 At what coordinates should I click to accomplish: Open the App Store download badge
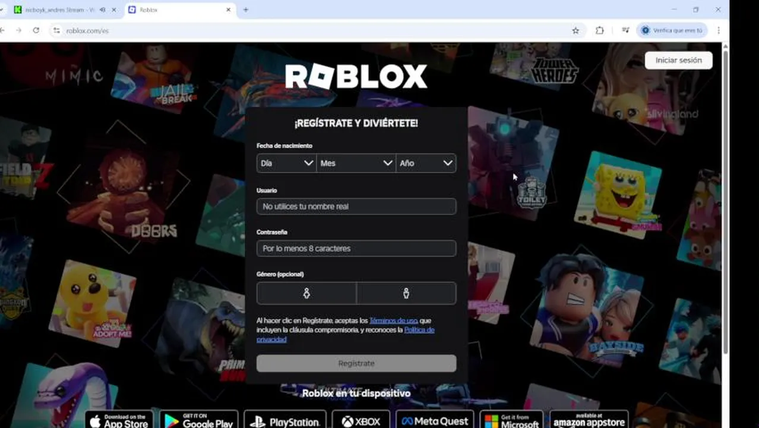click(119, 420)
